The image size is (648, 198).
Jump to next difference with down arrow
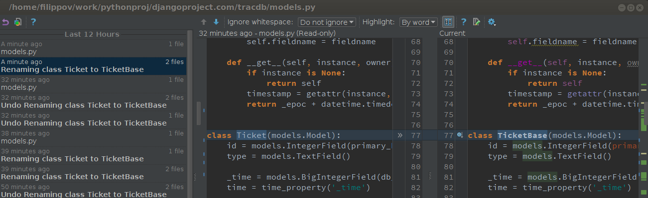(x=216, y=22)
